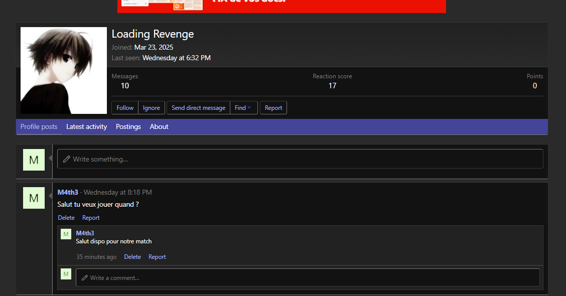Select the Profile posts tab

[39, 127]
